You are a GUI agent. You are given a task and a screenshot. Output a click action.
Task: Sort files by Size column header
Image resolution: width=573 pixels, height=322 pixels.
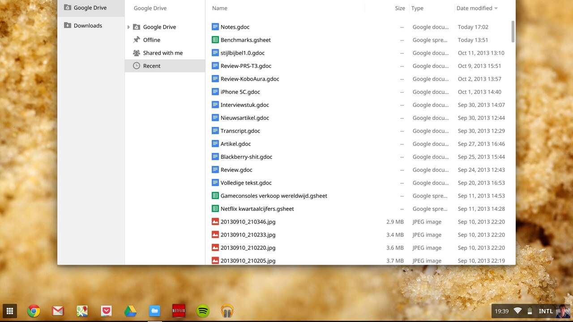tap(400, 8)
